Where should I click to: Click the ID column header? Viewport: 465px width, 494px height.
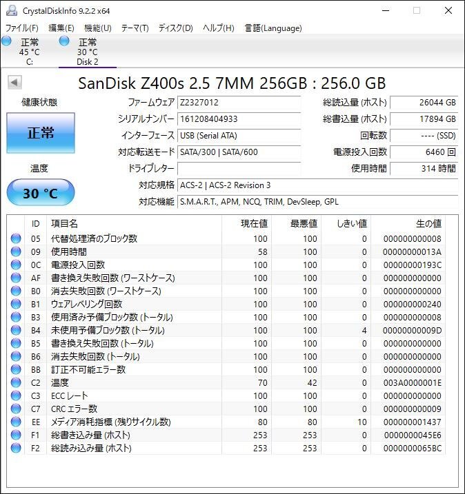pyautogui.click(x=36, y=223)
